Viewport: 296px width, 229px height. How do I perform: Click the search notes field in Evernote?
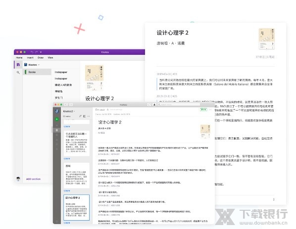coord(179,105)
